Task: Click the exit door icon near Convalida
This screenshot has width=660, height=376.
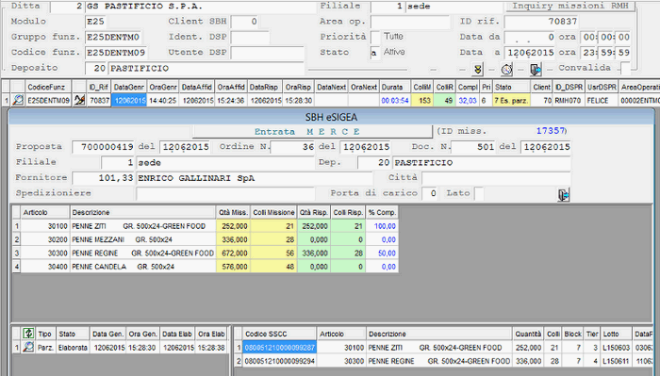Action: pyautogui.click(x=536, y=70)
